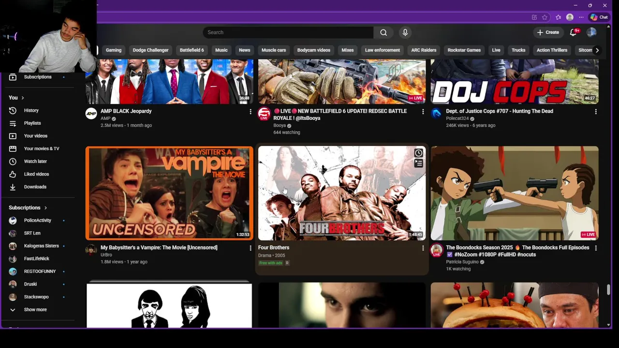Open Dept. of Justice Cops #707 title
Screen dimensions: 619x348
(500, 111)
